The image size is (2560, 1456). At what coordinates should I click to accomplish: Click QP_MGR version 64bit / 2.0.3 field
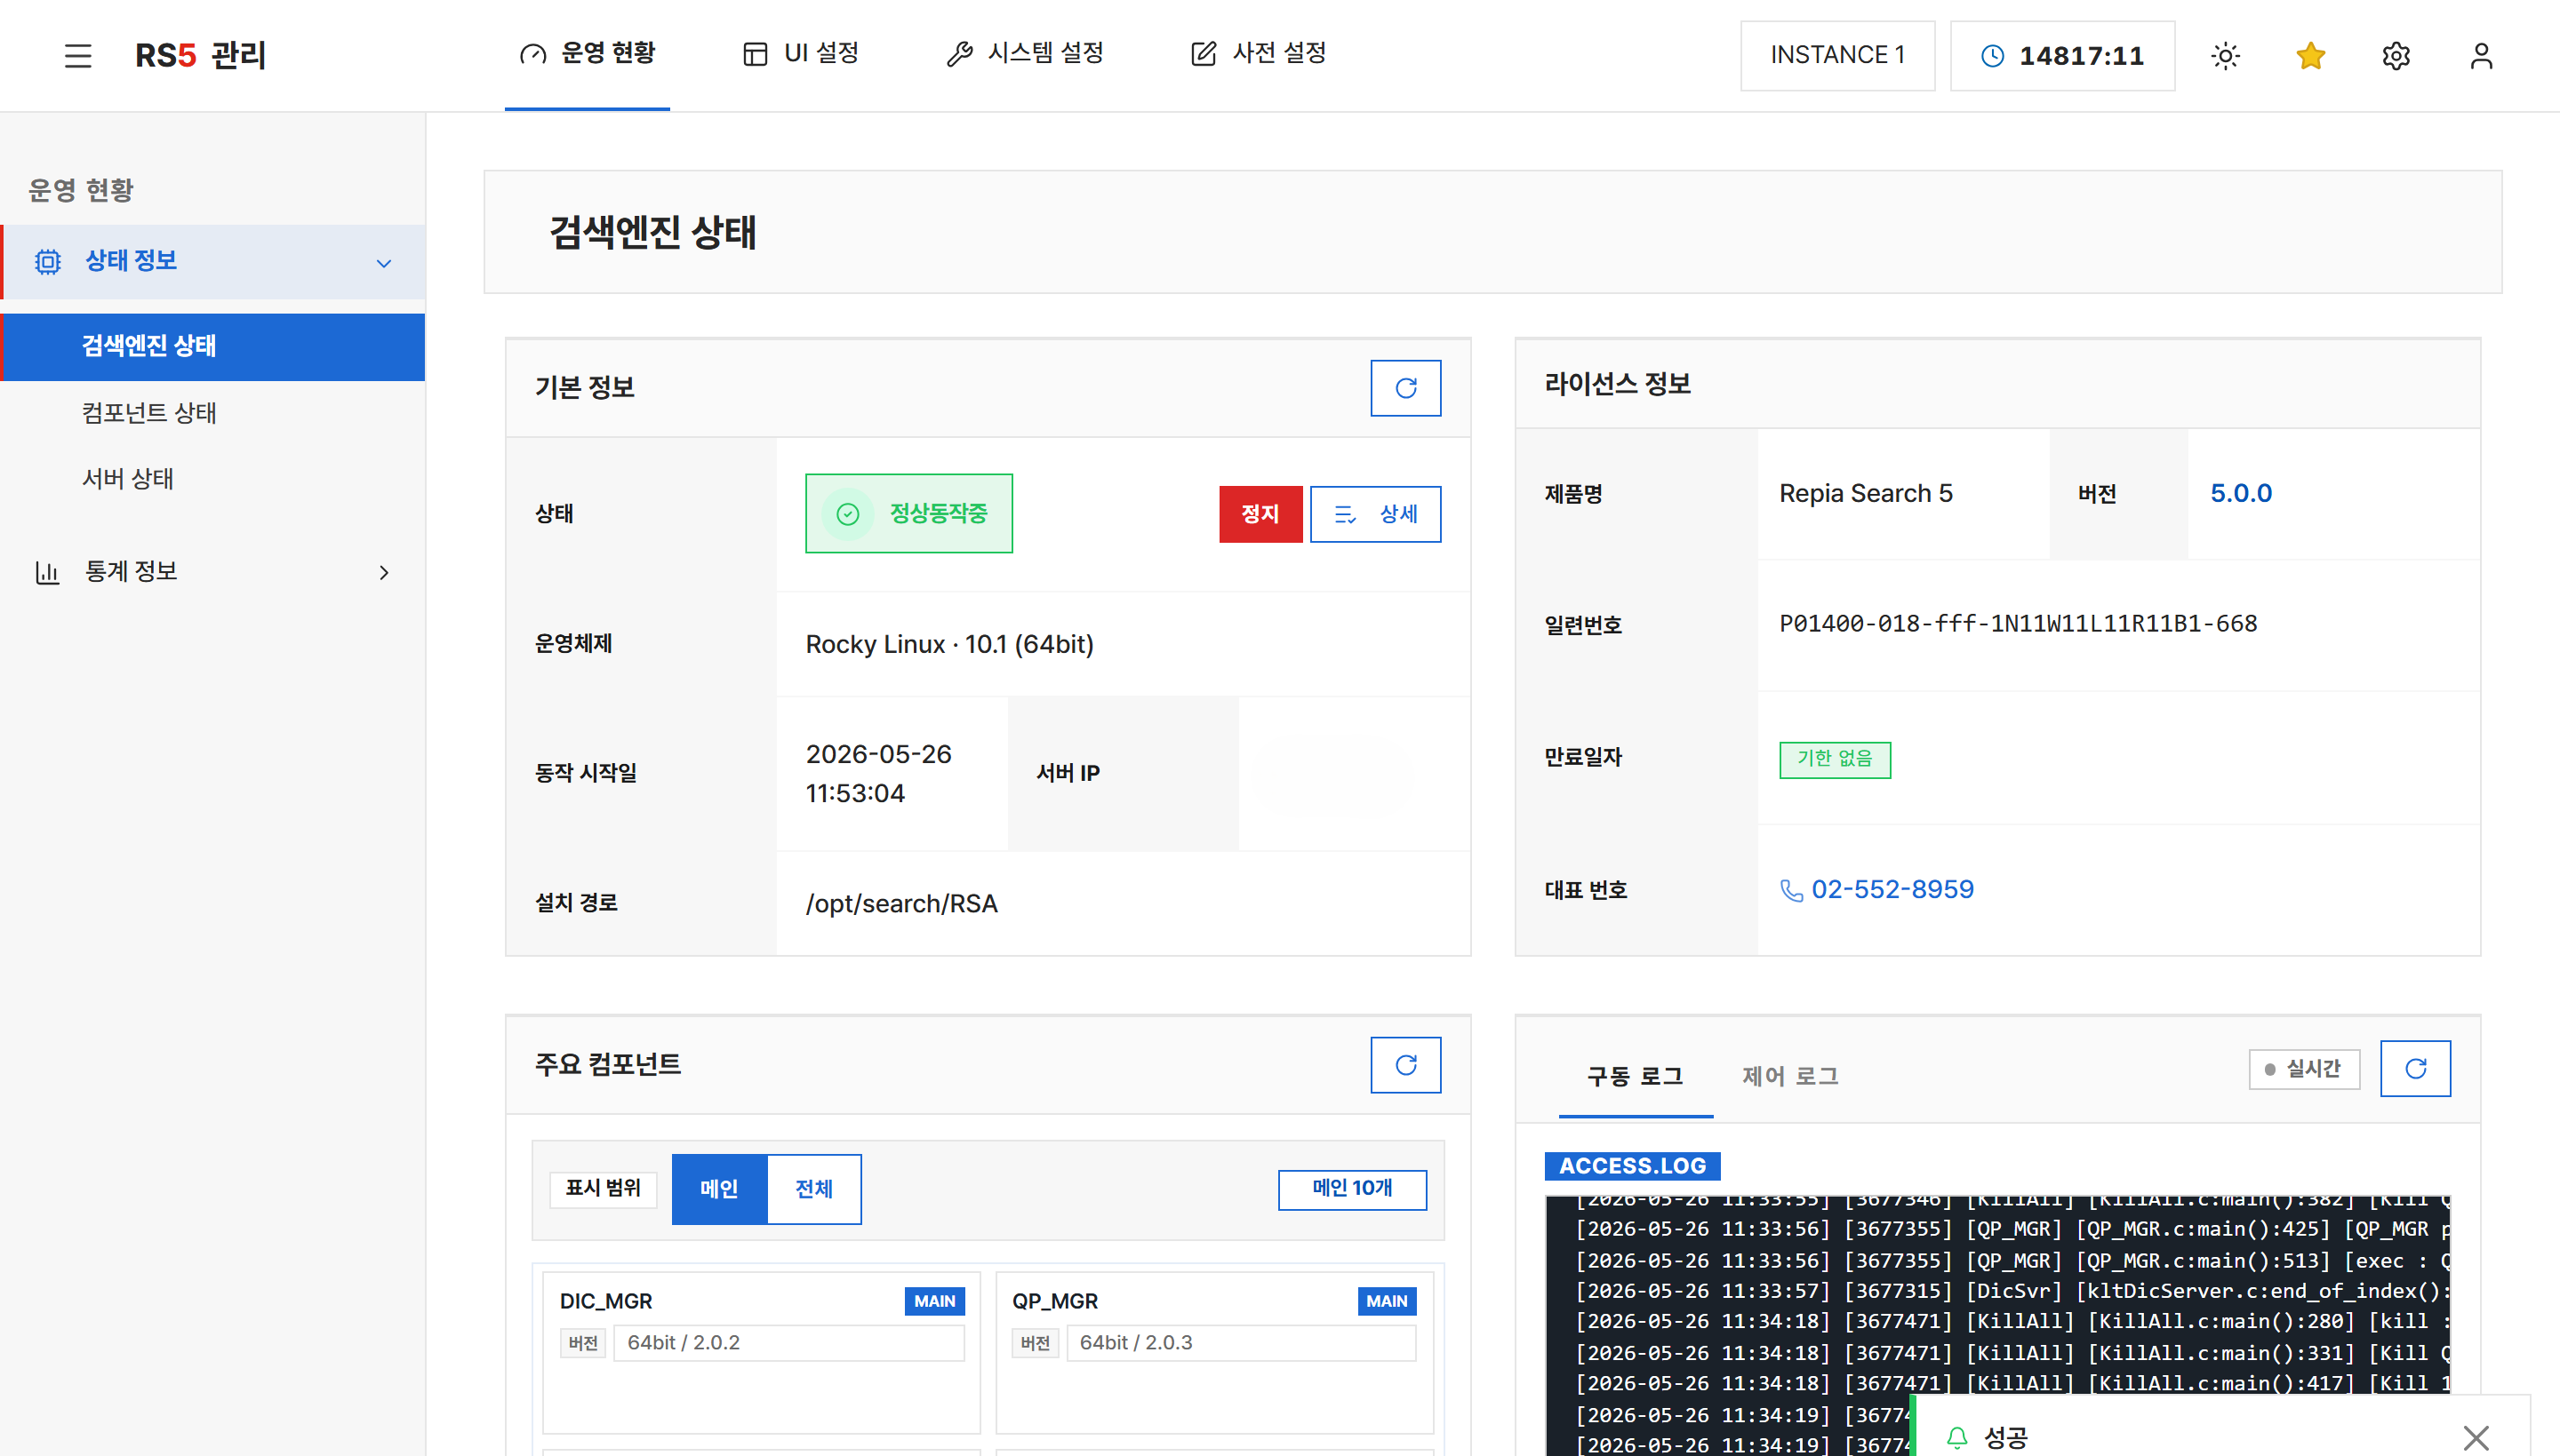pos(1241,1343)
